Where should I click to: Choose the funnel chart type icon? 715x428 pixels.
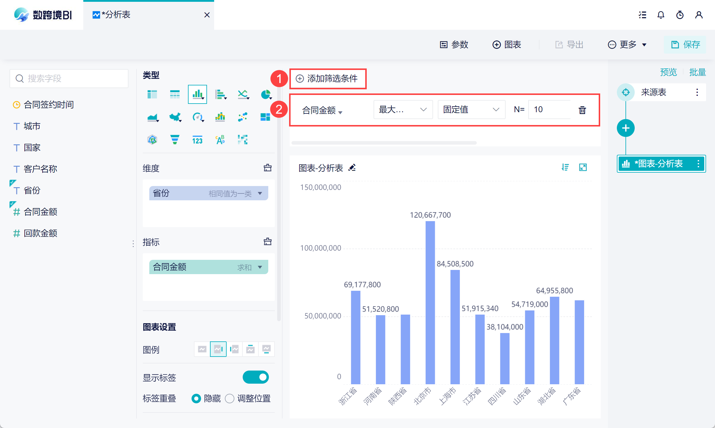tap(175, 139)
